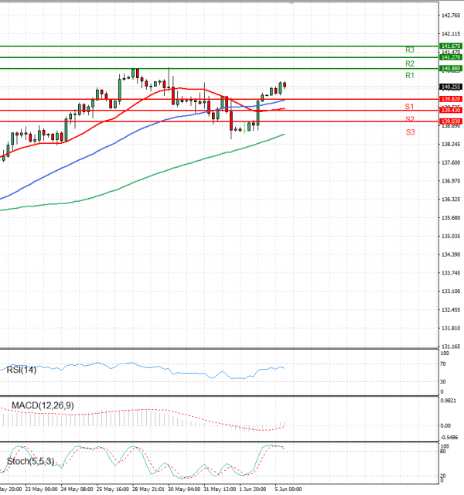
Task: Click the current price tag 140.255
Action: point(450,87)
